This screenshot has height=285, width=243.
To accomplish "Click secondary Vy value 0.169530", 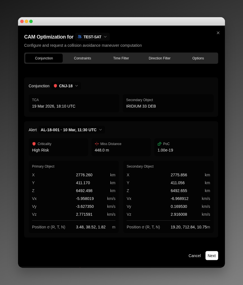I will coord(179,206).
